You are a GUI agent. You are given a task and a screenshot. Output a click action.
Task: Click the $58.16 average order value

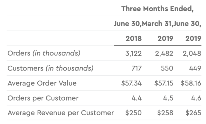point(191,83)
